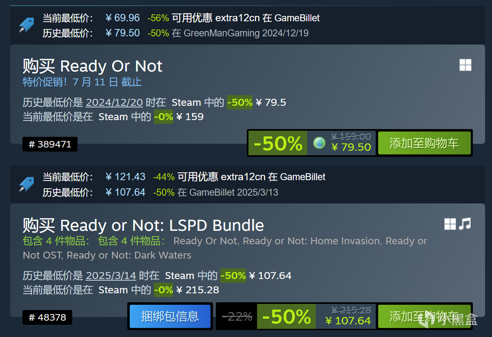Image resolution: width=492 pixels, height=337 pixels.
Task: Open the GameBillet 2025/3/13 historical low entry
Action: (233, 192)
